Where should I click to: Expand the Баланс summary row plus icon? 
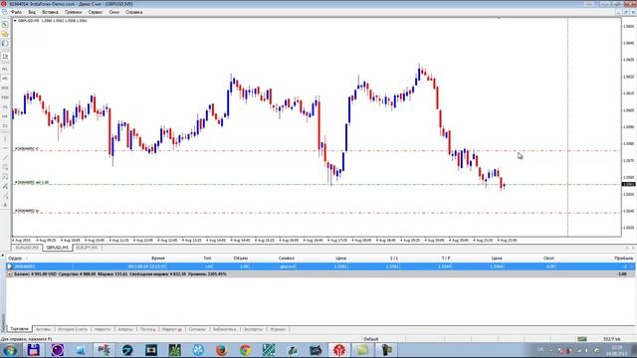(10, 274)
